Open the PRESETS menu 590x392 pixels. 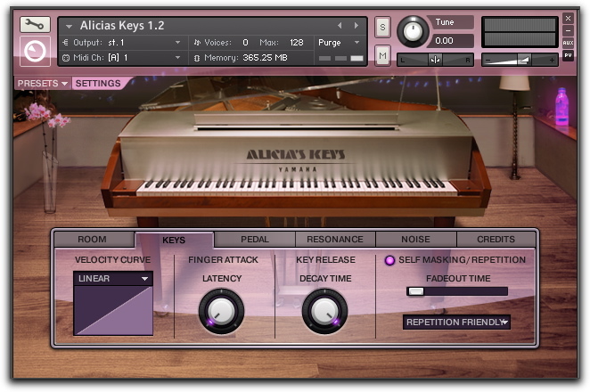[x=42, y=83]
